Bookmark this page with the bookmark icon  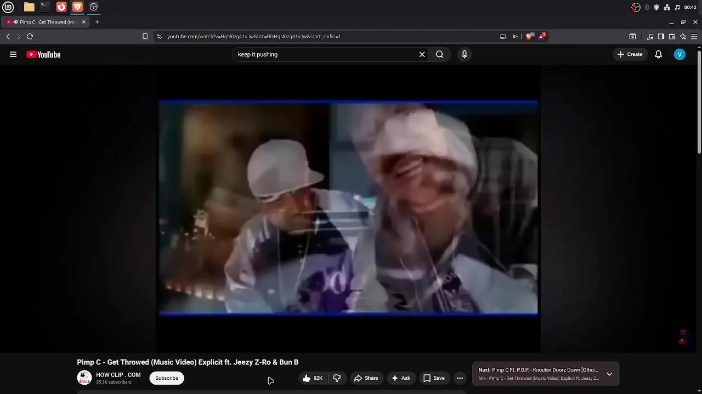click(x=145, y=36)
